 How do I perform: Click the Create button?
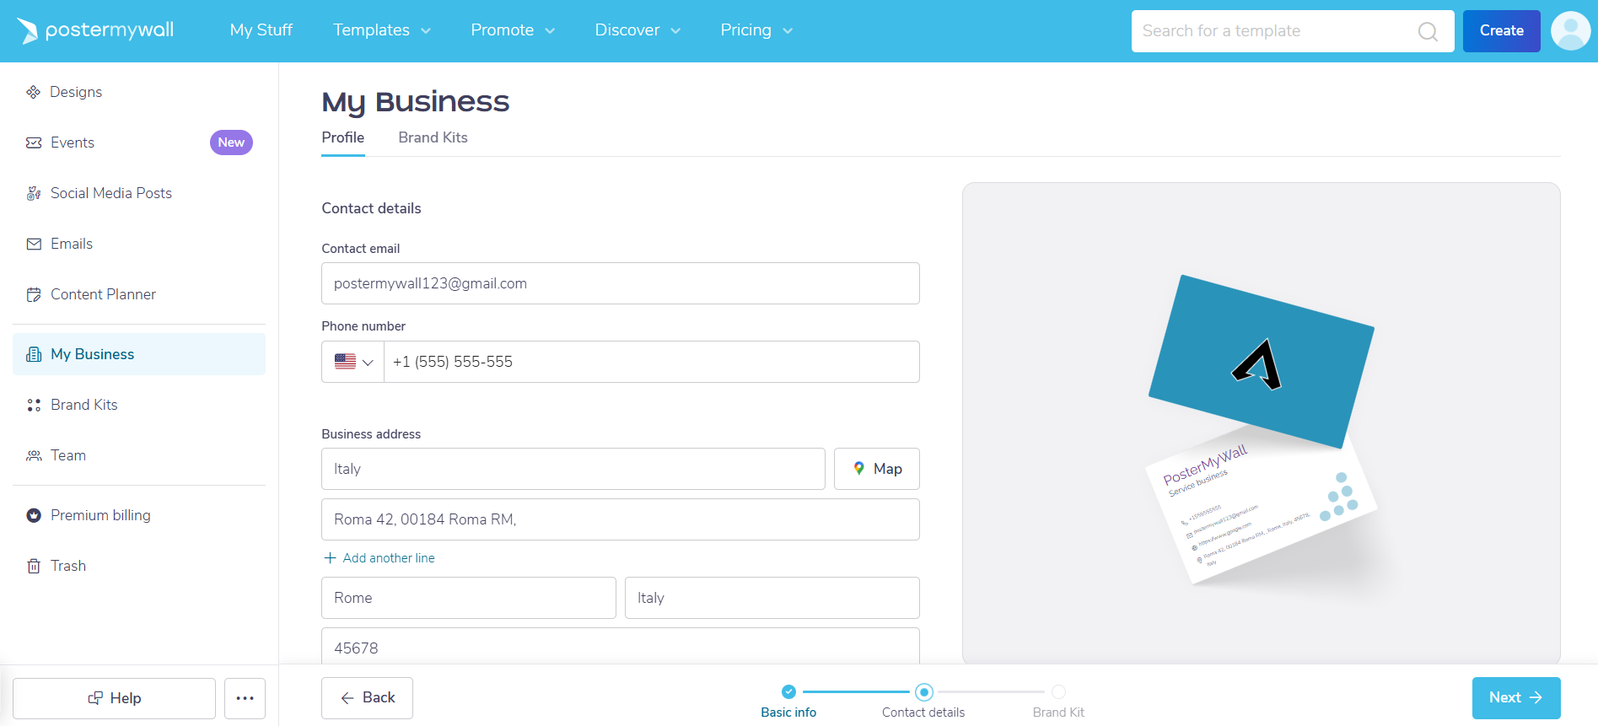tap(1501, 31)
